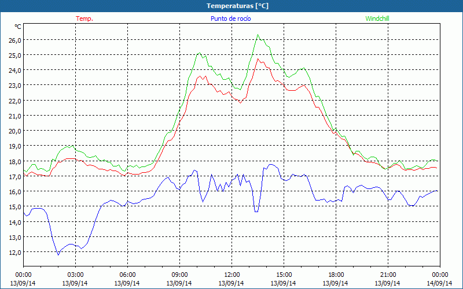This screenshot has height=289, width=463.
Task: Click the 26,0 y-axis value
Action: tap(15, 40)
